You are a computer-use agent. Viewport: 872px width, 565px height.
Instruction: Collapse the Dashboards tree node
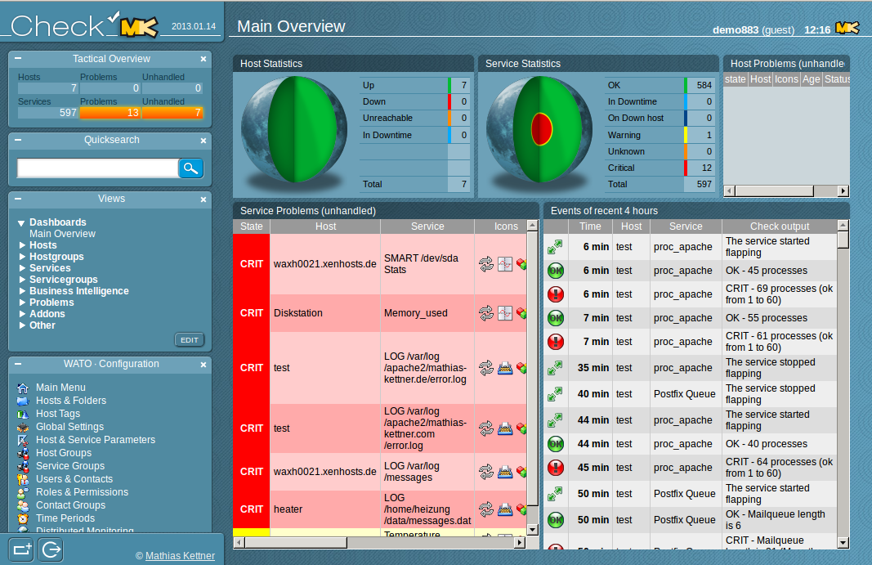pyautogui.click(x=22, y=222)
